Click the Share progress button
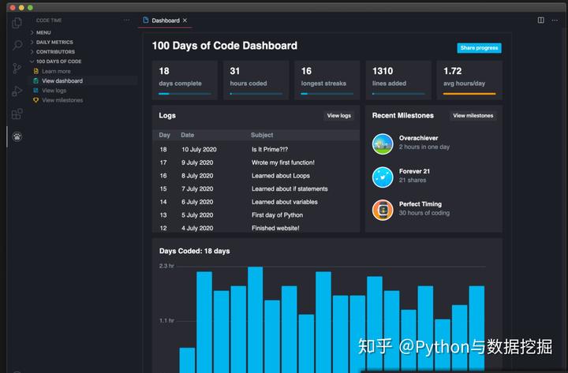This screenshot has height=373, width=568. click(x=479, y=47)
